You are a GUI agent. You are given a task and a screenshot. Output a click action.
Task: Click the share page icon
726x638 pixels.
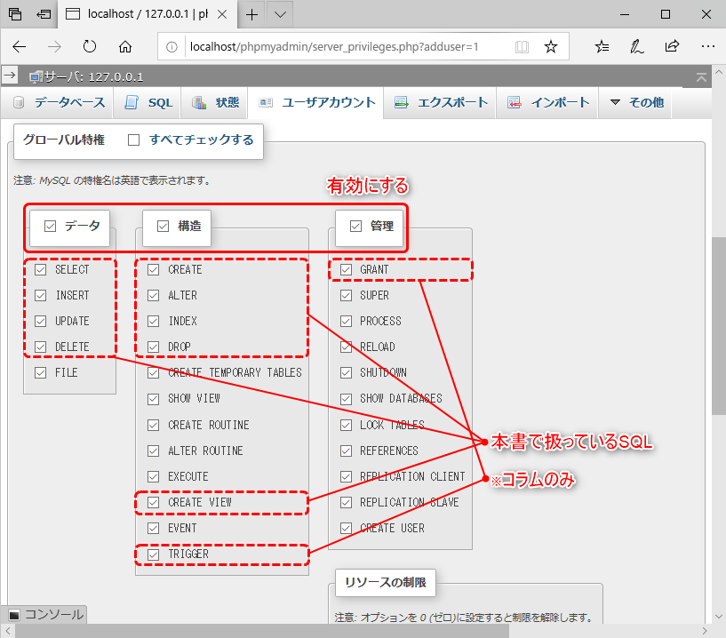tap(672, 46)
